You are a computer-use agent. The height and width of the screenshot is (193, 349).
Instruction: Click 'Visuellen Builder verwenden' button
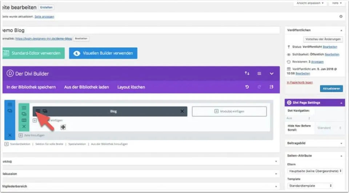coord(103,53)
